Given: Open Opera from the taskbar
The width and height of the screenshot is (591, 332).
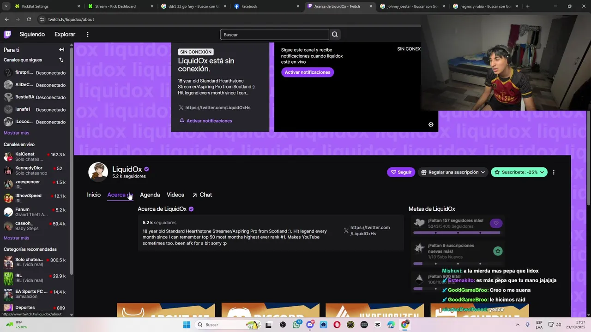Looking at the screenshot, I should click(x=337, y=325).
